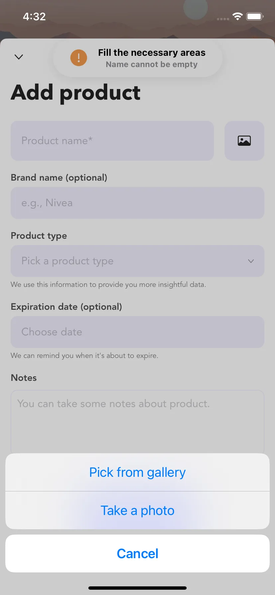Select Pick from gallery option
The height and width of the screenshot is (595, 275).
pyautogui.click(x=137, y=472)
